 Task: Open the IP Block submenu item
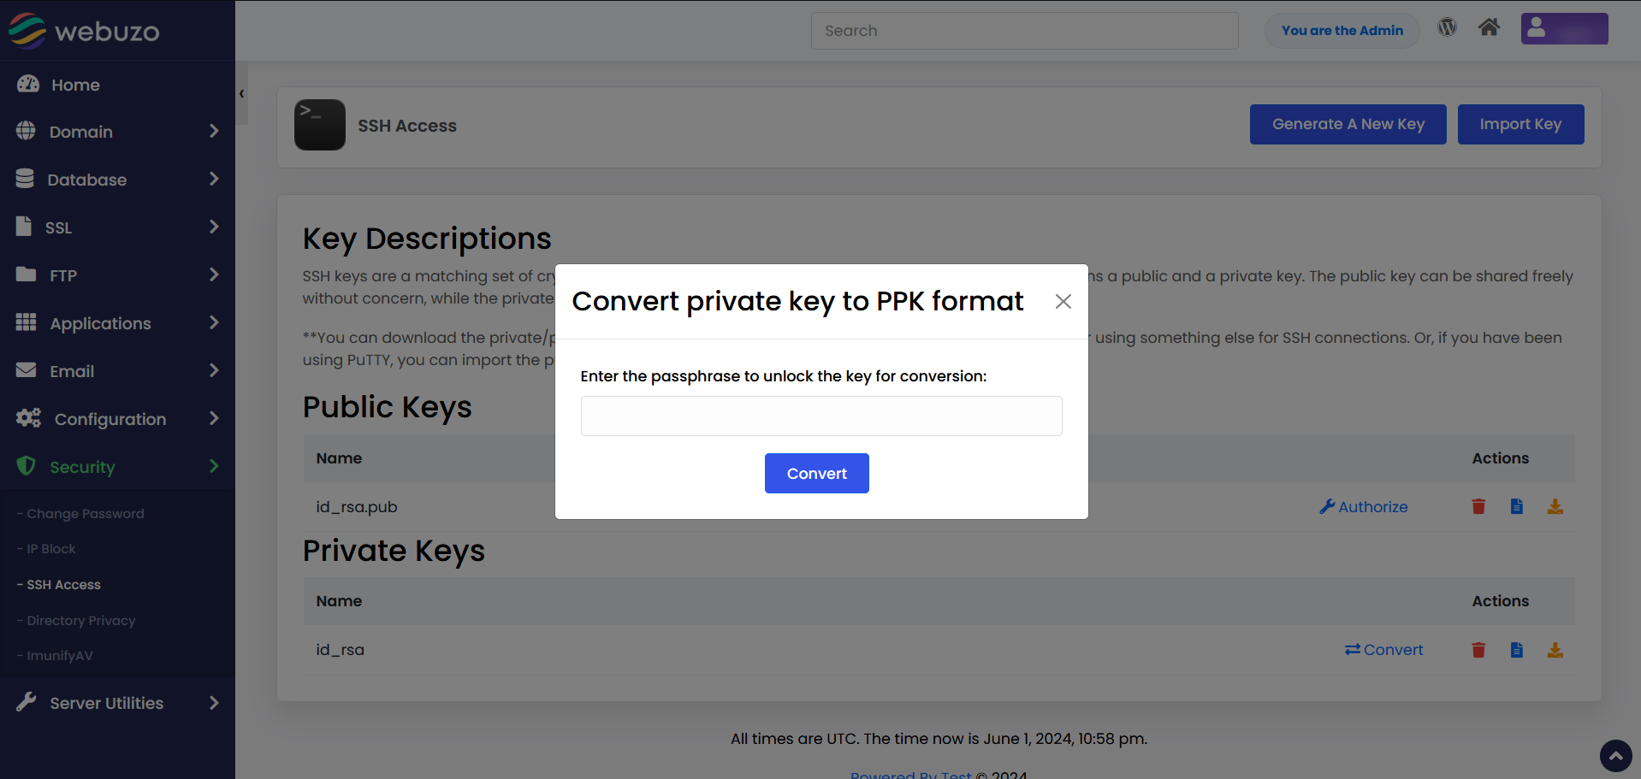[50, 549]
